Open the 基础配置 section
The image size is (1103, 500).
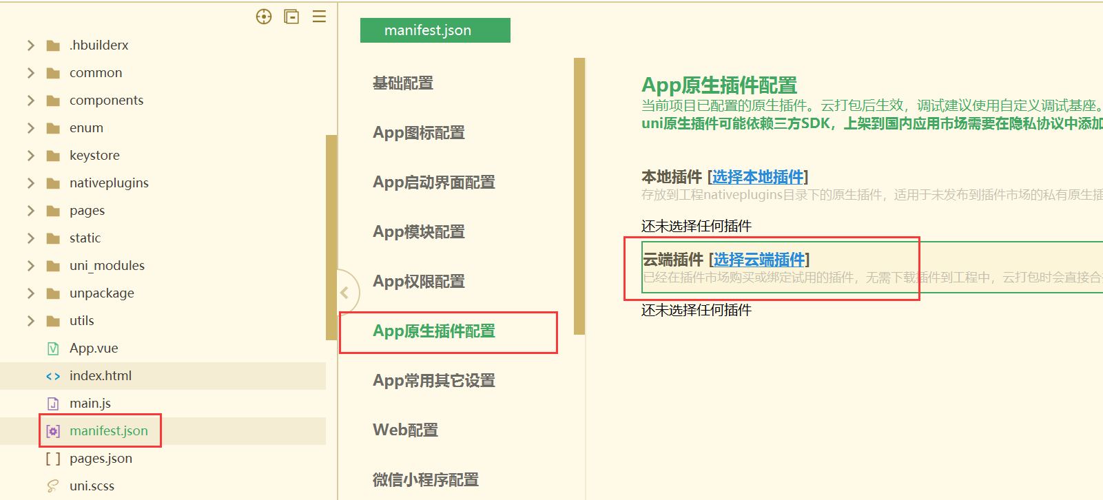click(x=403, y=83)
